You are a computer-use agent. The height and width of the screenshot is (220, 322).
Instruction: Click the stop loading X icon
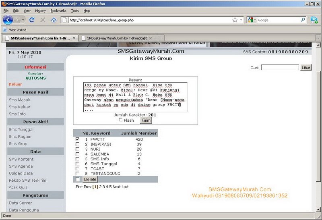43,20
